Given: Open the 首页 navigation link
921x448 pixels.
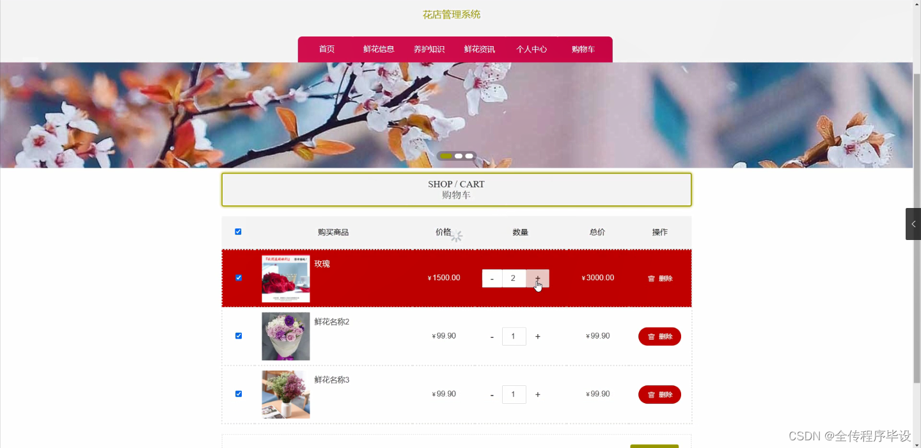Looking at the screenshot, I should pyautogui.click(x=326, y=49).
